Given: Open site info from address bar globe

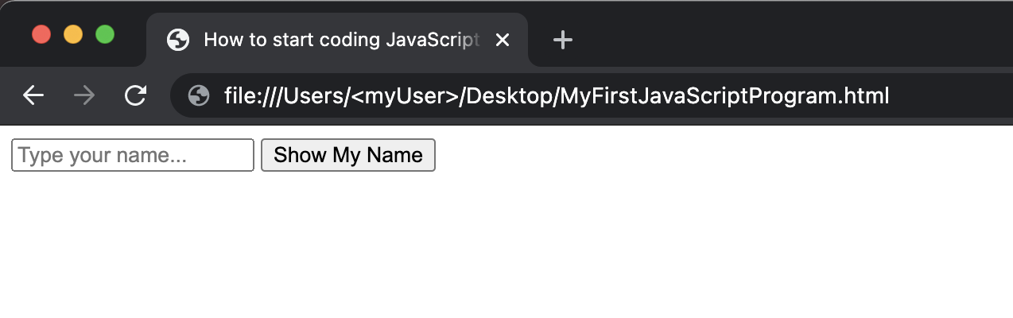Looking at the screenshot, I should coord(198,96).
